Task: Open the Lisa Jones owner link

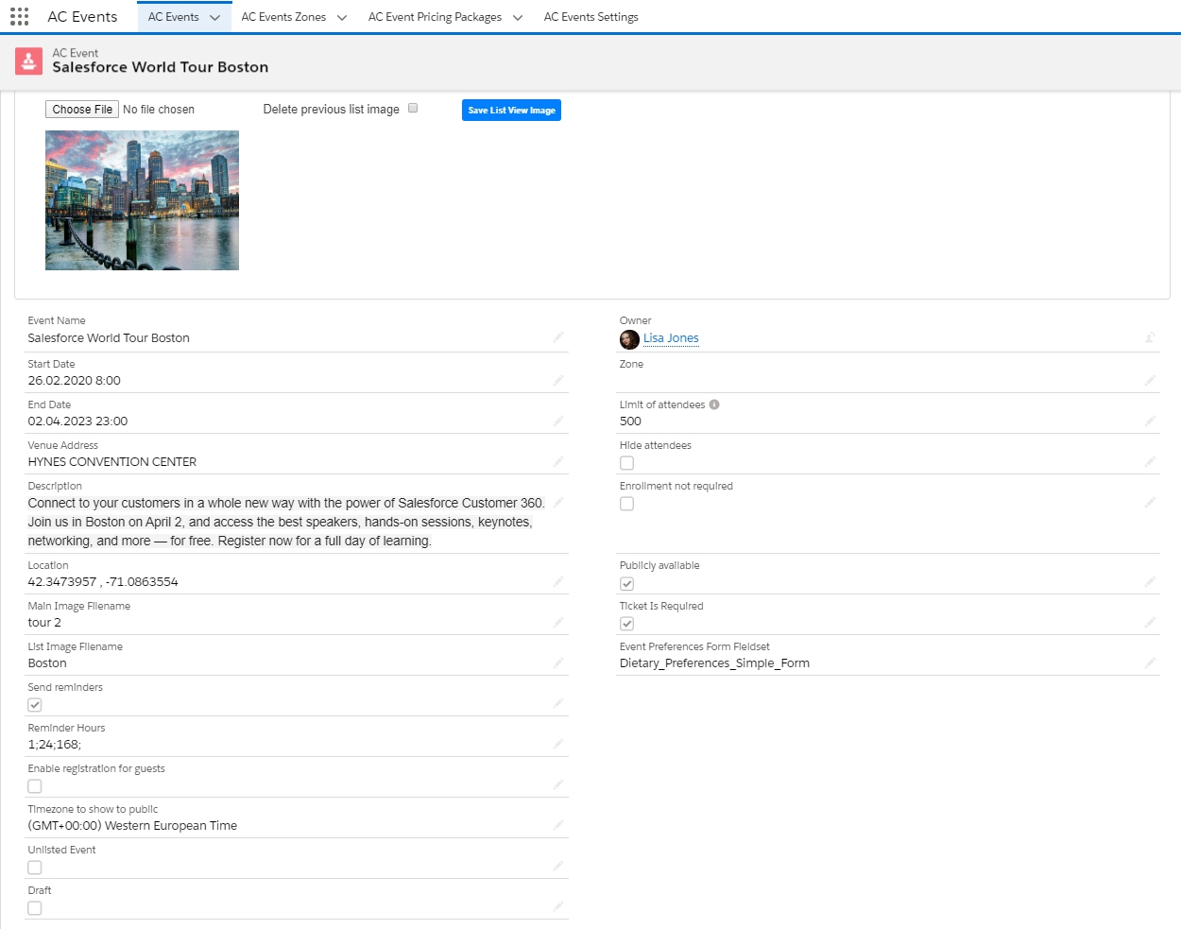Action: (x=671, y=338)
